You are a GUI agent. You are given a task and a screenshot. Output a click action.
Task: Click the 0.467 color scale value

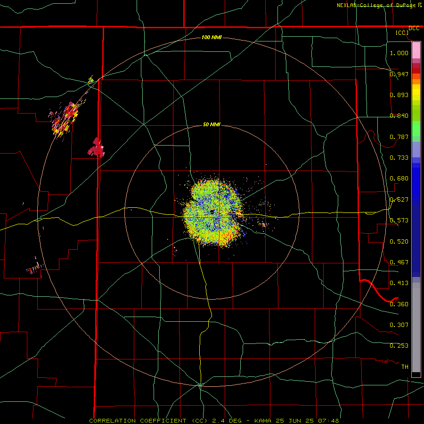click(399, 262)
